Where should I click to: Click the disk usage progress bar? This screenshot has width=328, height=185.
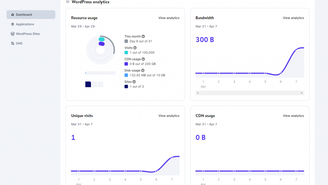[x=100, y=73]
